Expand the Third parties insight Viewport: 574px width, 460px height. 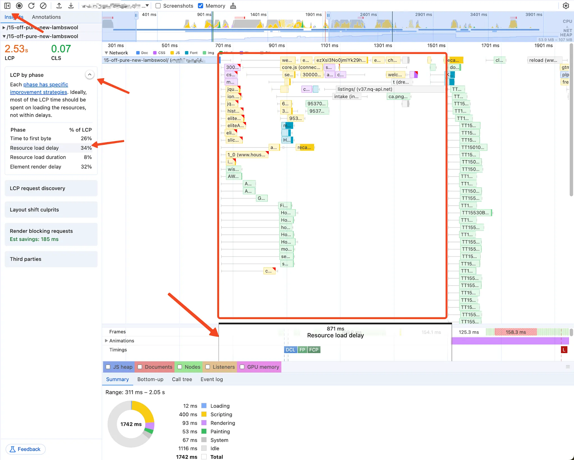click(x=51, y=259)
